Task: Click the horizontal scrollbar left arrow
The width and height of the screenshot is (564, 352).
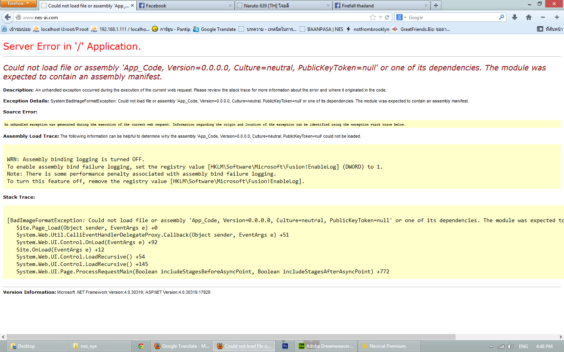Action: (3, 337)
